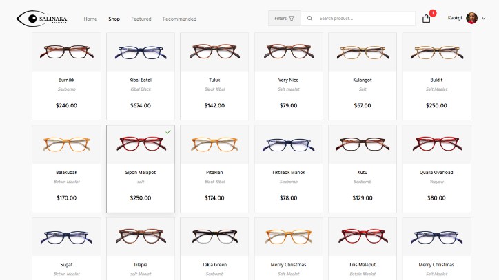
Task: Select the Shop nav link
Action: click(114, 19)
